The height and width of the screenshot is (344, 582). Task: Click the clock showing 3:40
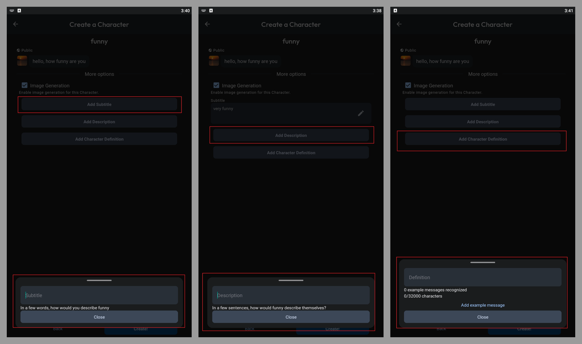pyautogui.click(x=185, y=11)
